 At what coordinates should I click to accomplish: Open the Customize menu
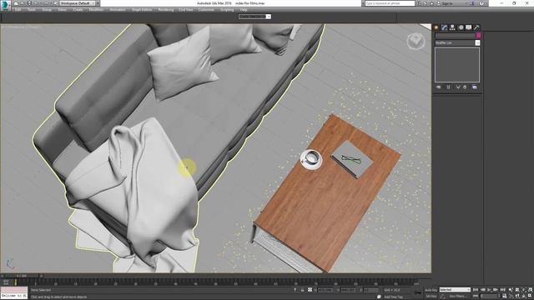(206, 10)
